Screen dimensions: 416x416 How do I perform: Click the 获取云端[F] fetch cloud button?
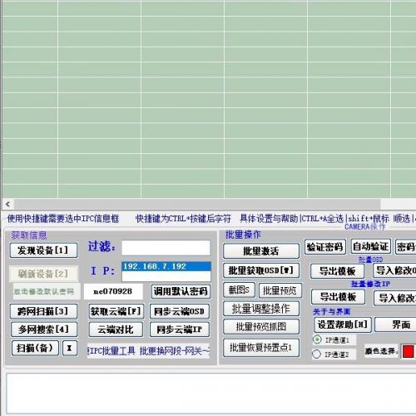116,311
